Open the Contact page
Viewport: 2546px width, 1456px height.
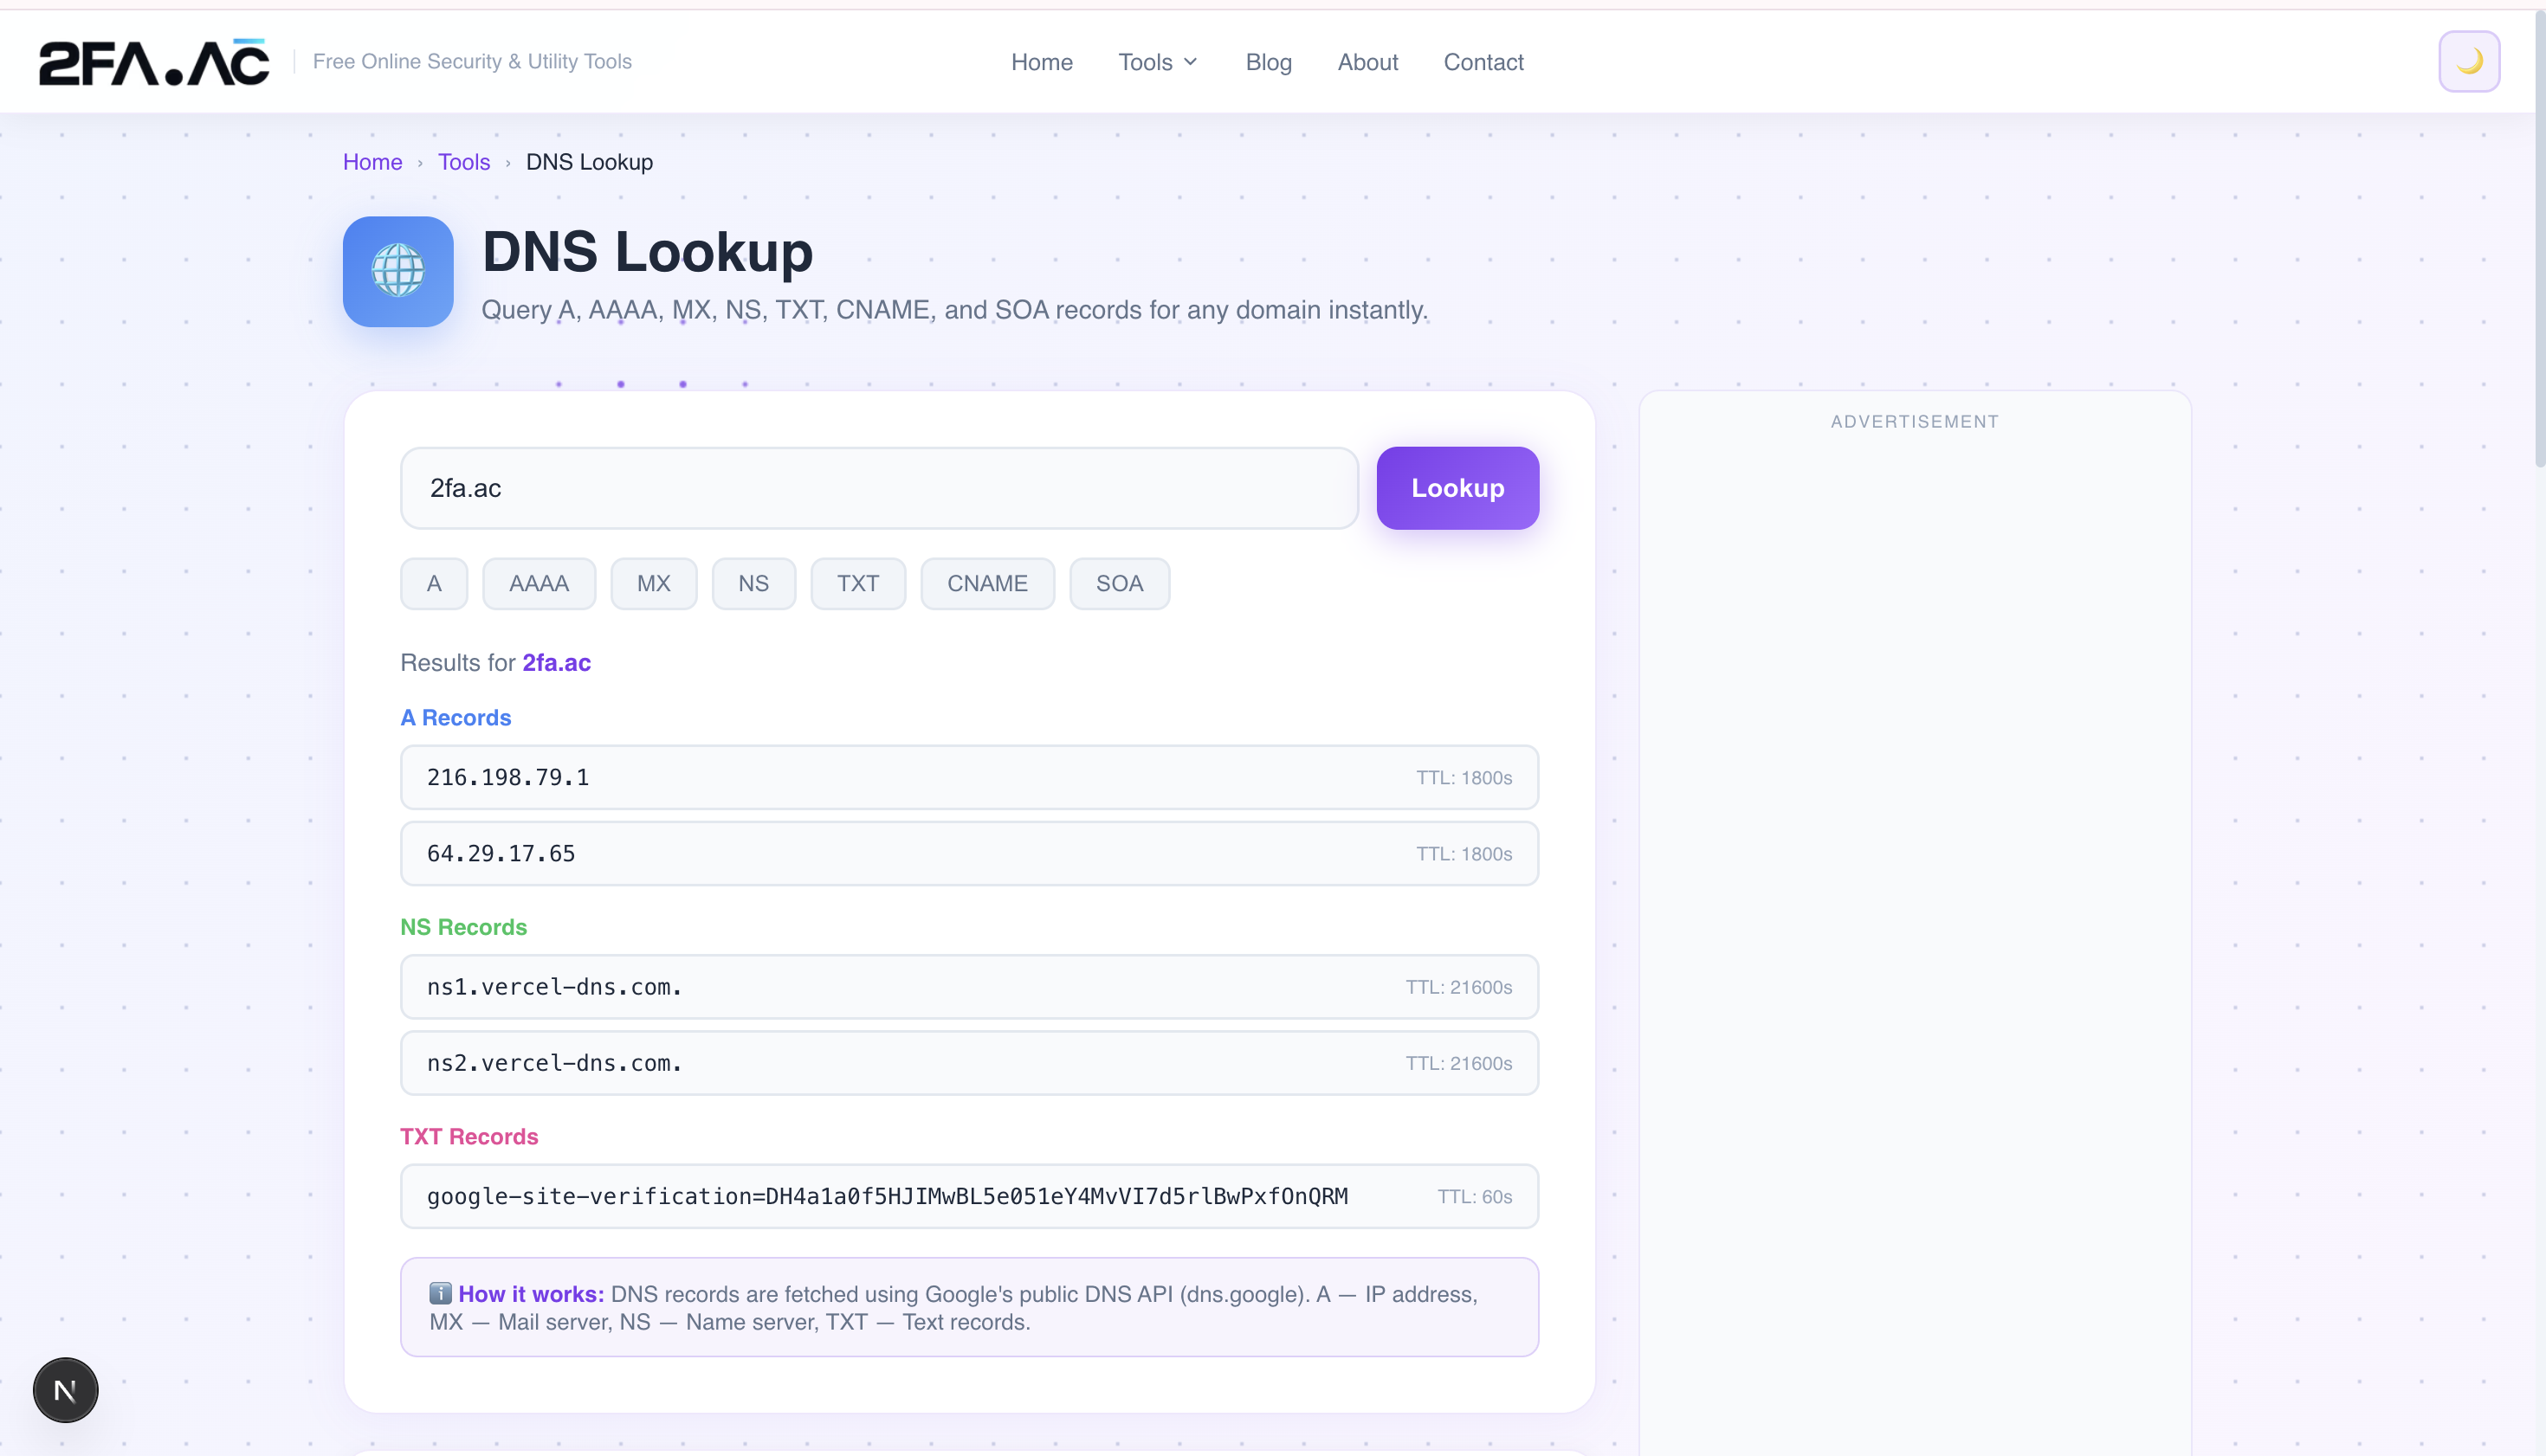tap(1483, 62)
